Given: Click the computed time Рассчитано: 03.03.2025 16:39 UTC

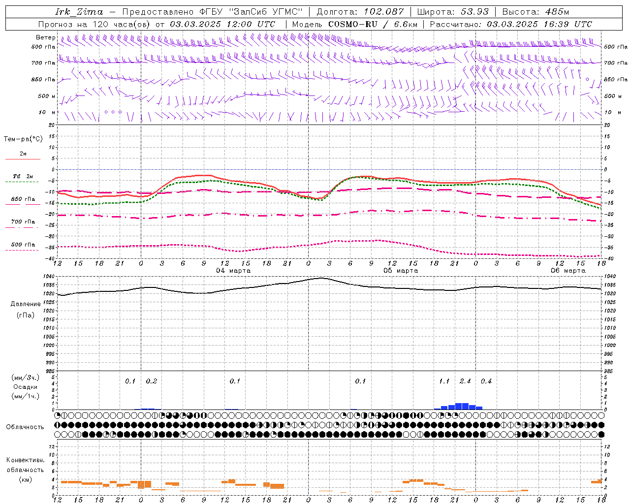Looking at the screenshot, I should point(511,24).
